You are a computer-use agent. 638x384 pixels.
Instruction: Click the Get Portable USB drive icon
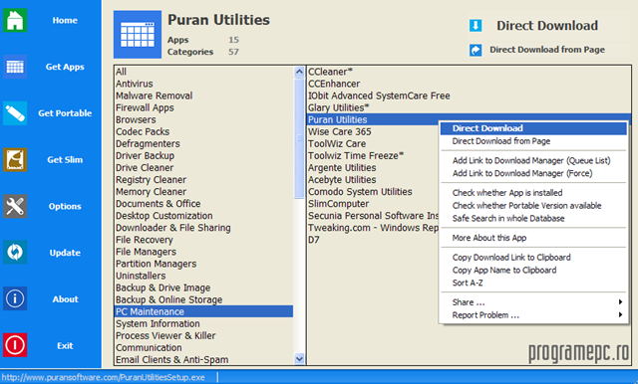[15, 113]
